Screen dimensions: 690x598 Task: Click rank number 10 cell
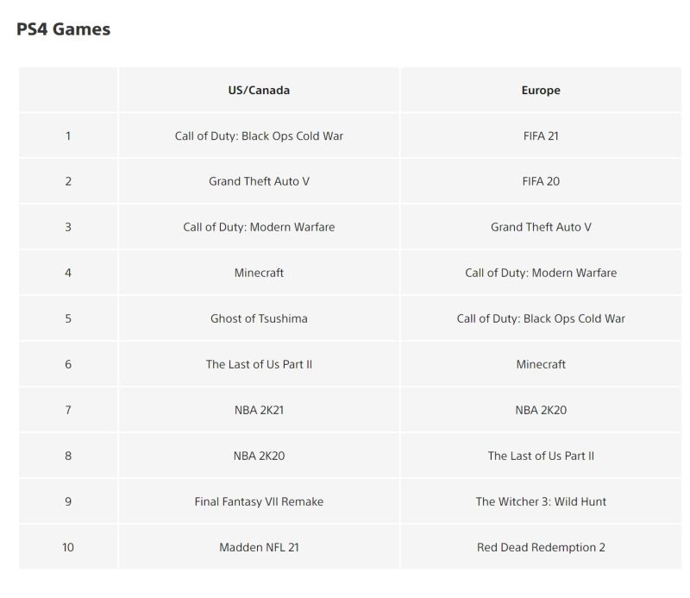tap(68, 547)
